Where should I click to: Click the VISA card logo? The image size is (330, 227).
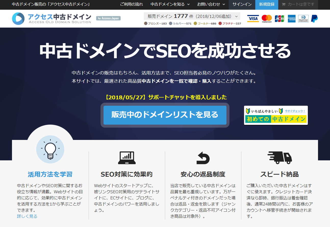point(253,19)
